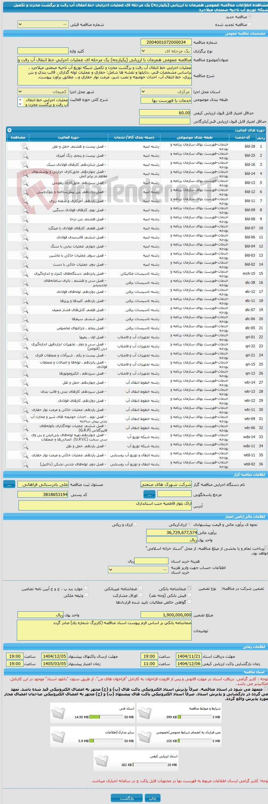View details of row wds-14
The width and height of the screenshot is (268, 804).
[x=24, y=437]
